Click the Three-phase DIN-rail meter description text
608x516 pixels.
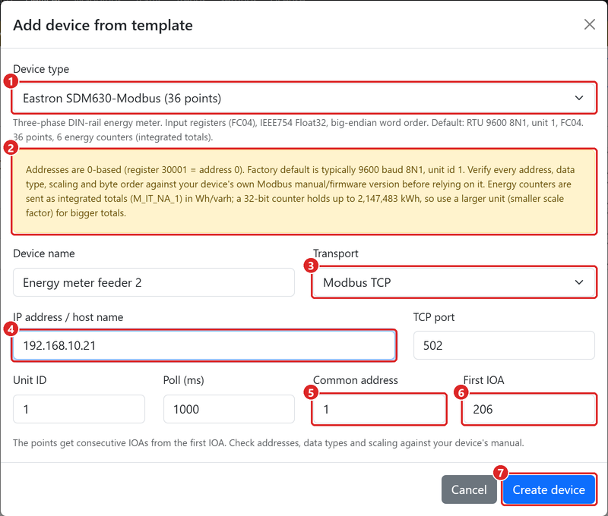click(x=298, y=130)
